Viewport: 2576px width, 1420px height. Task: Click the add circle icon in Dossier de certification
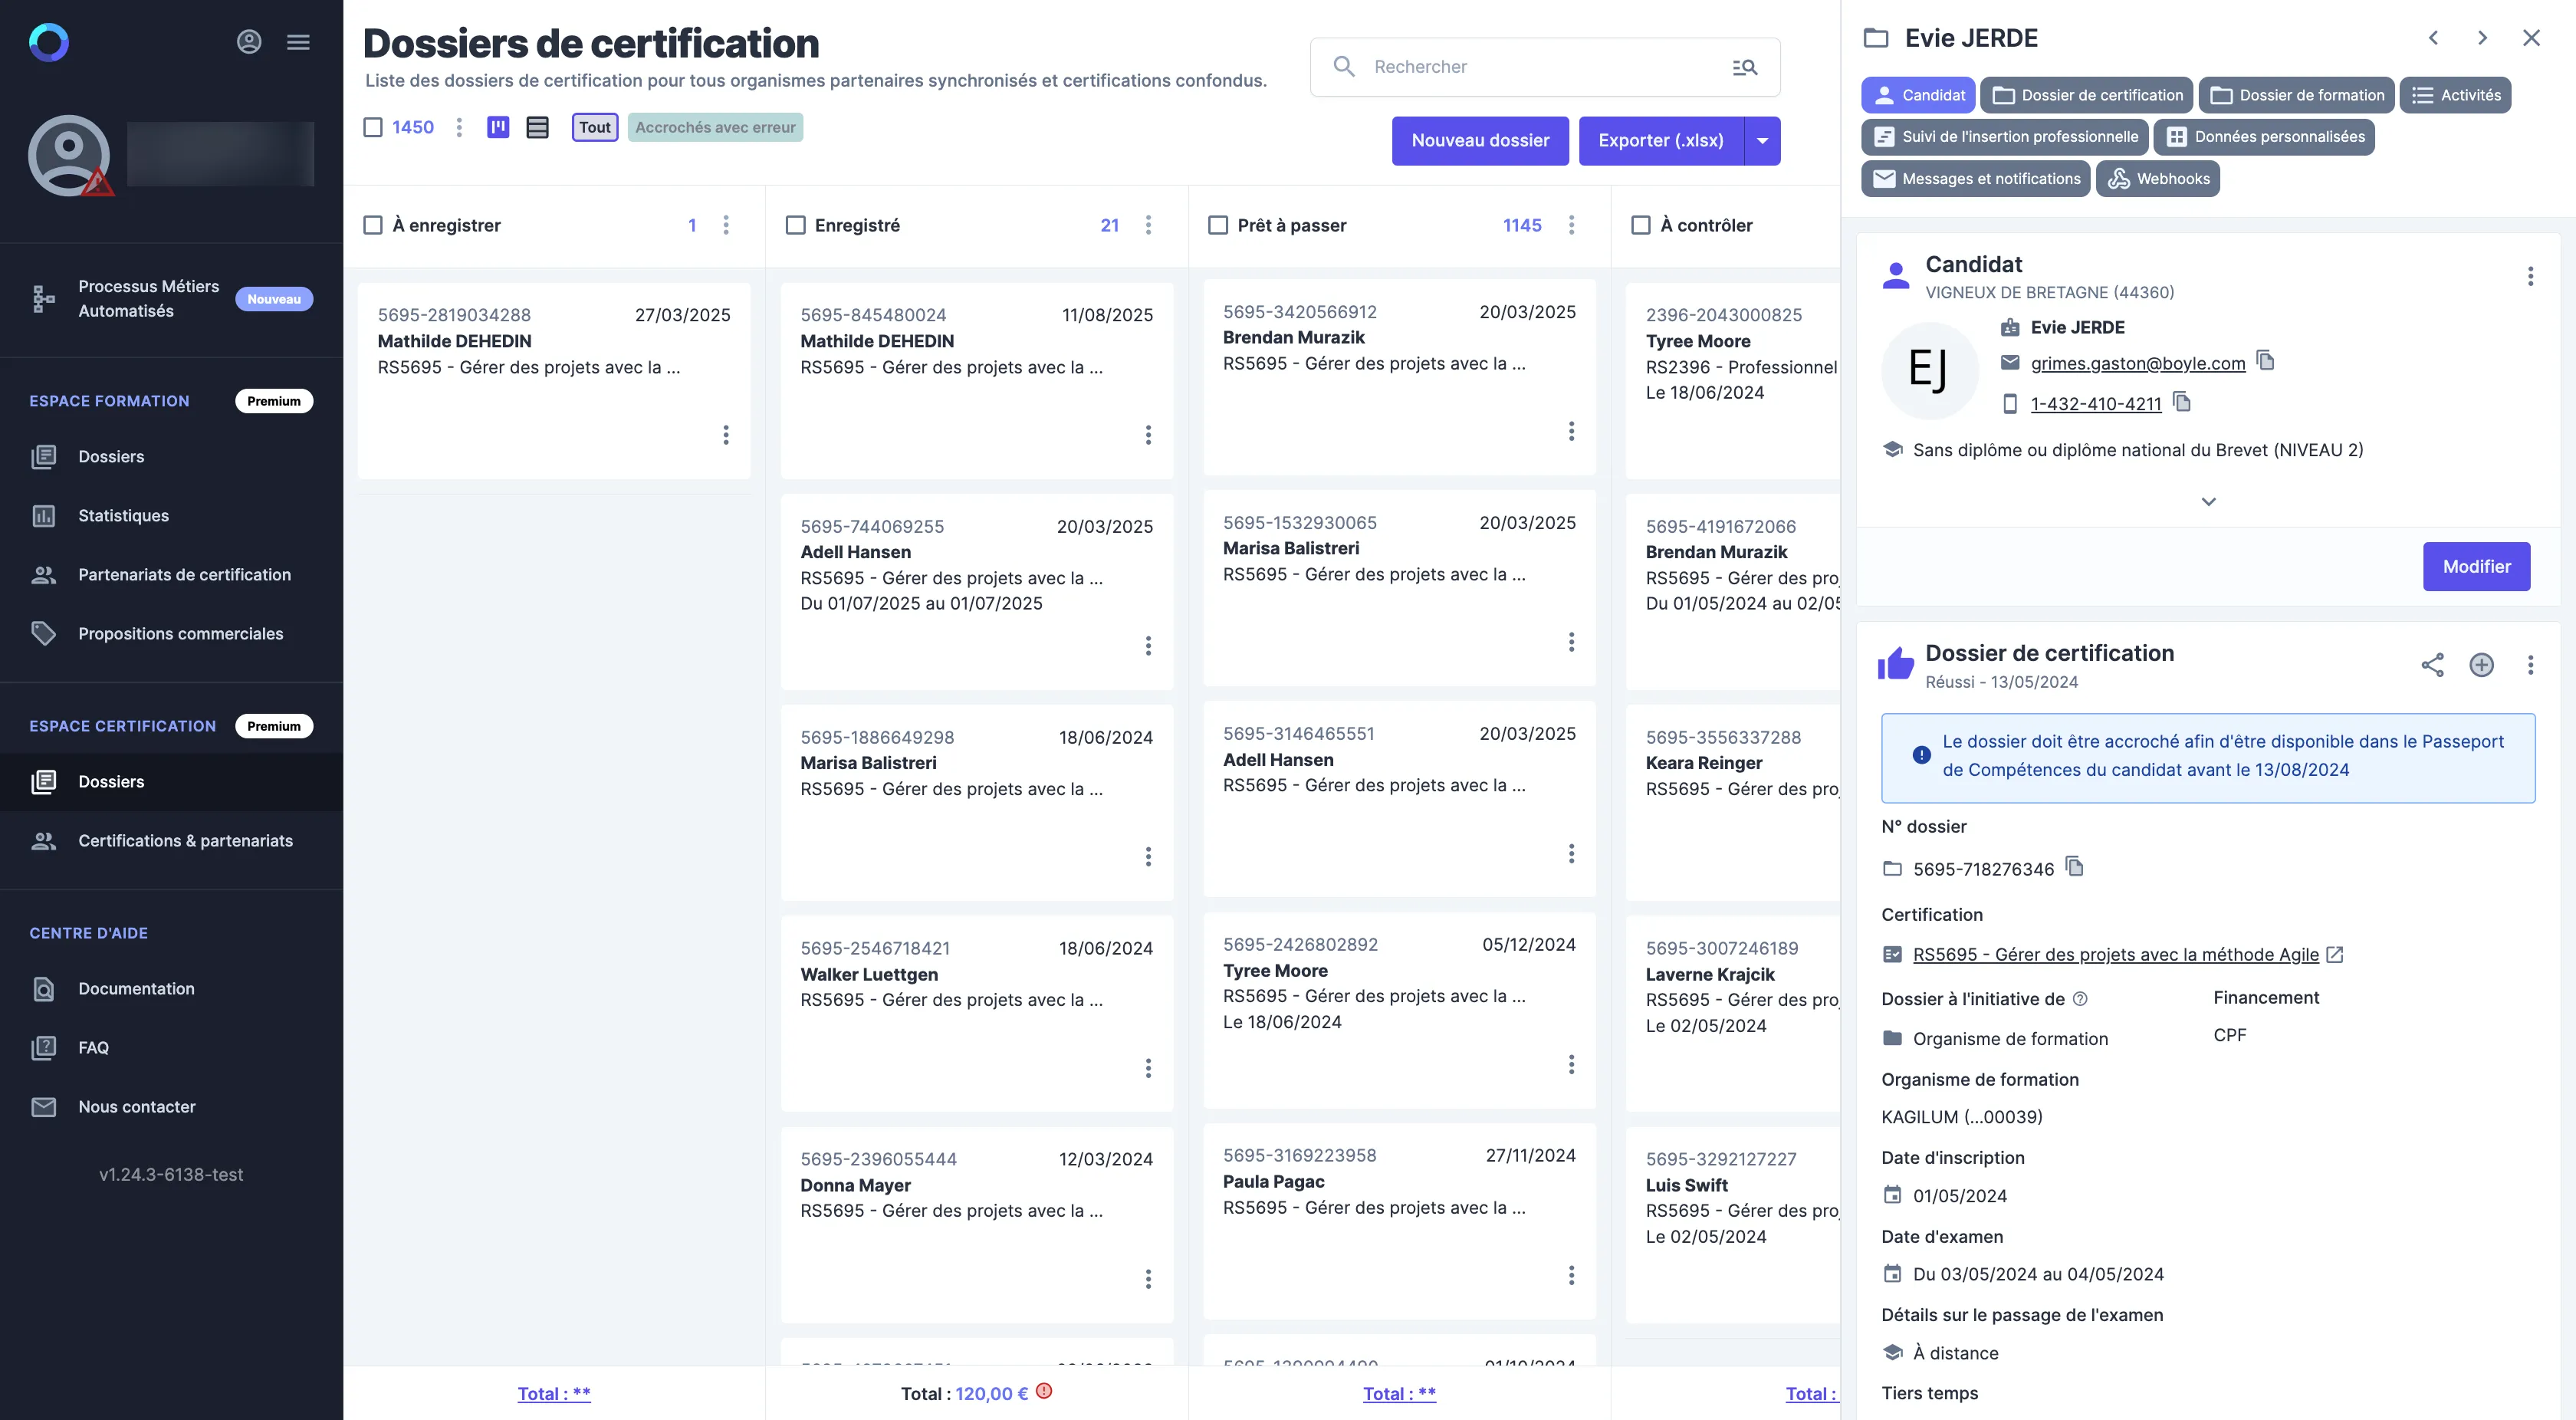click(x=2481, y=665)
